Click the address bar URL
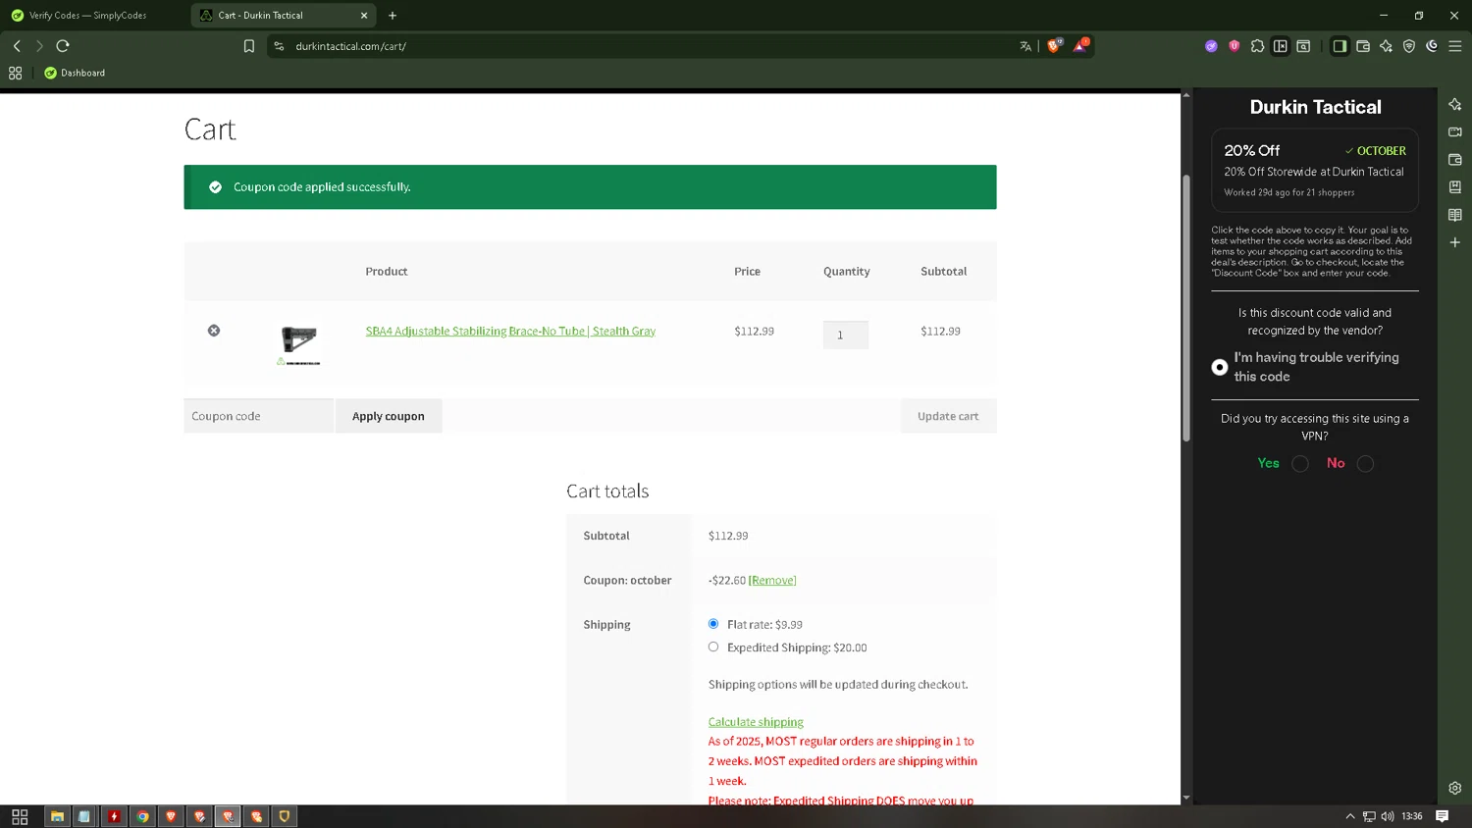Image resolution: width=1472 pixels, height=828 pixels. [x=350, y=46]
